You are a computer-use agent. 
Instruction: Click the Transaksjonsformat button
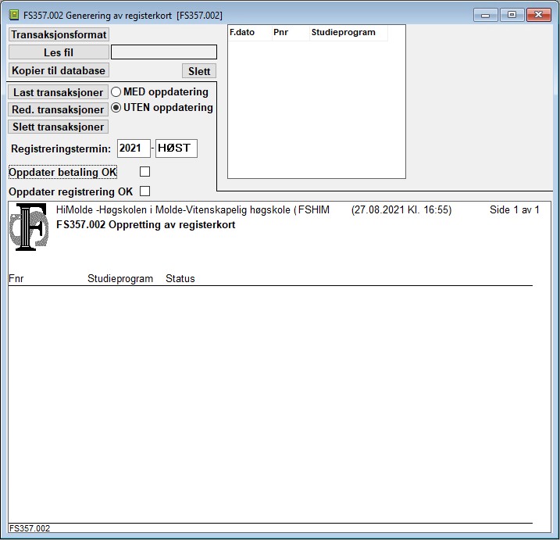(x=59, y=34)
